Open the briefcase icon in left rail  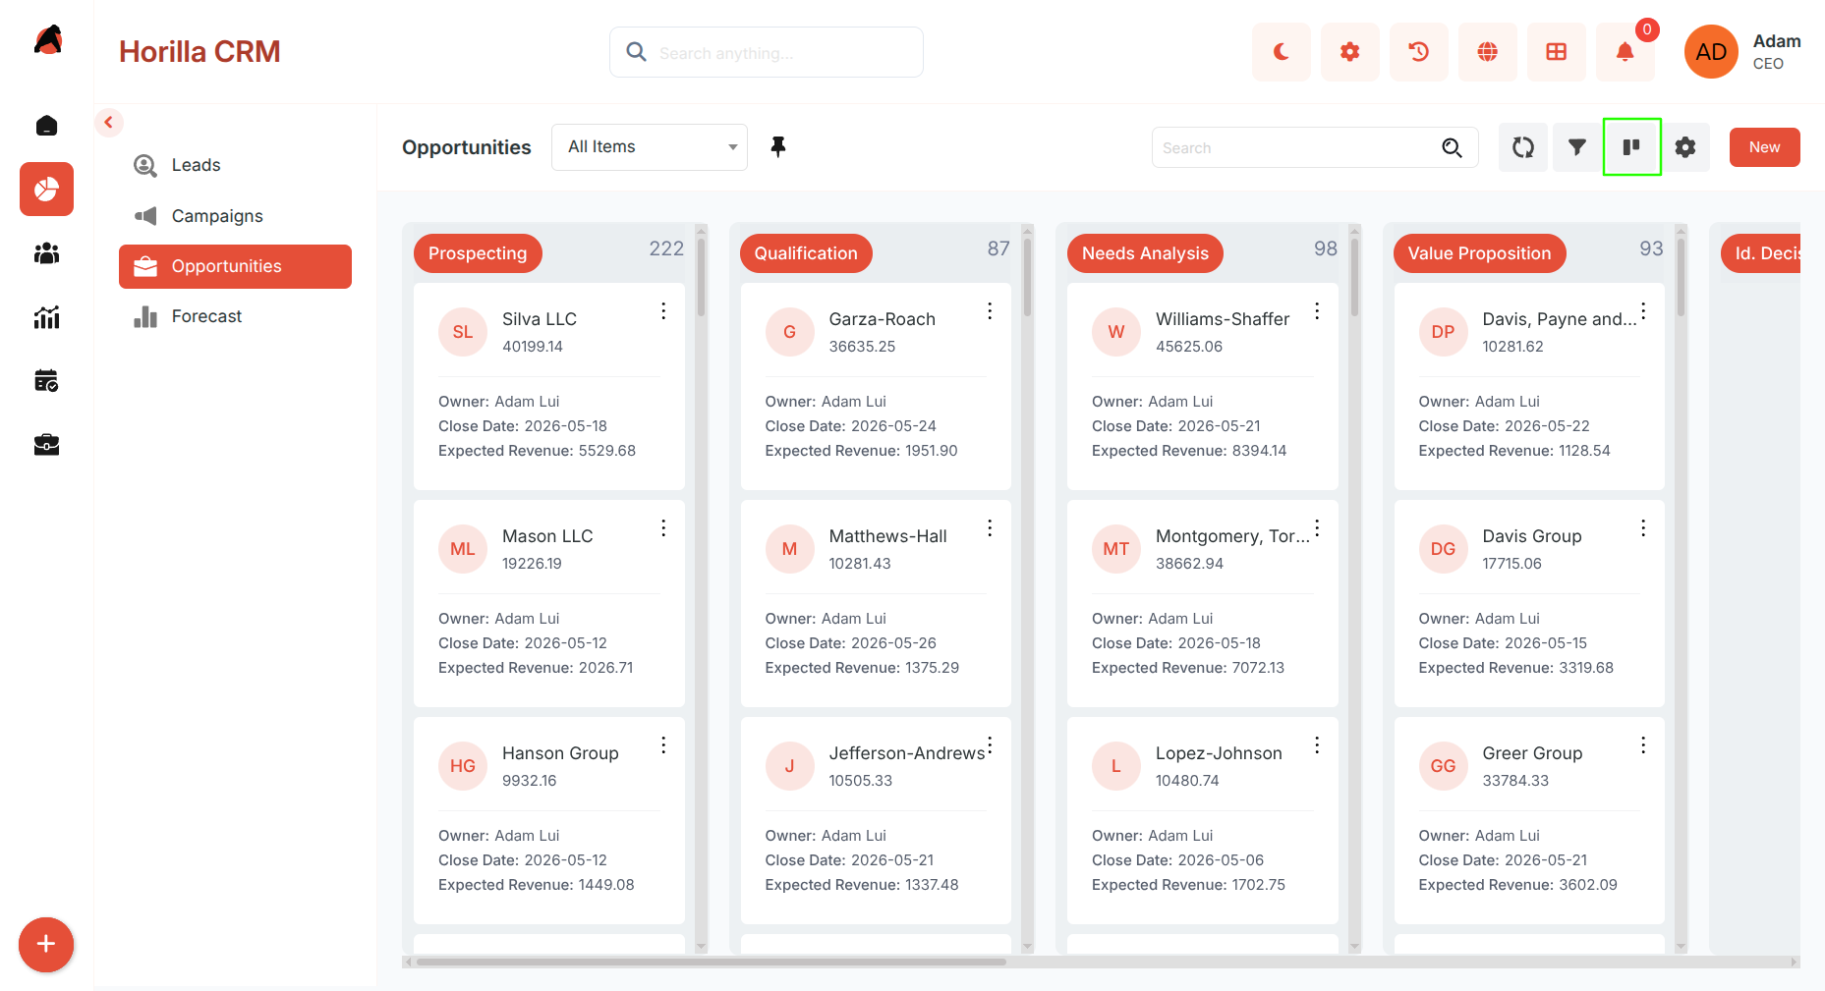(x=46, y=445)
